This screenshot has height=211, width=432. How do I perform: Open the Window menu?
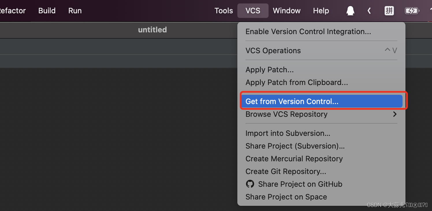(286, 11)
